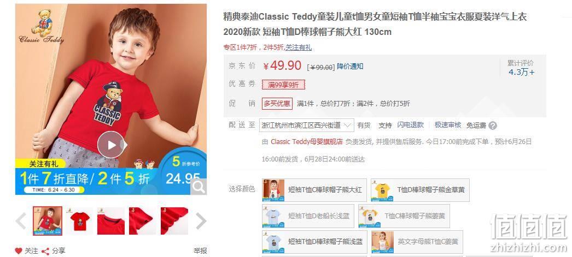
Task: Click the 分享 share icon
Action: (x=45, y=251)
